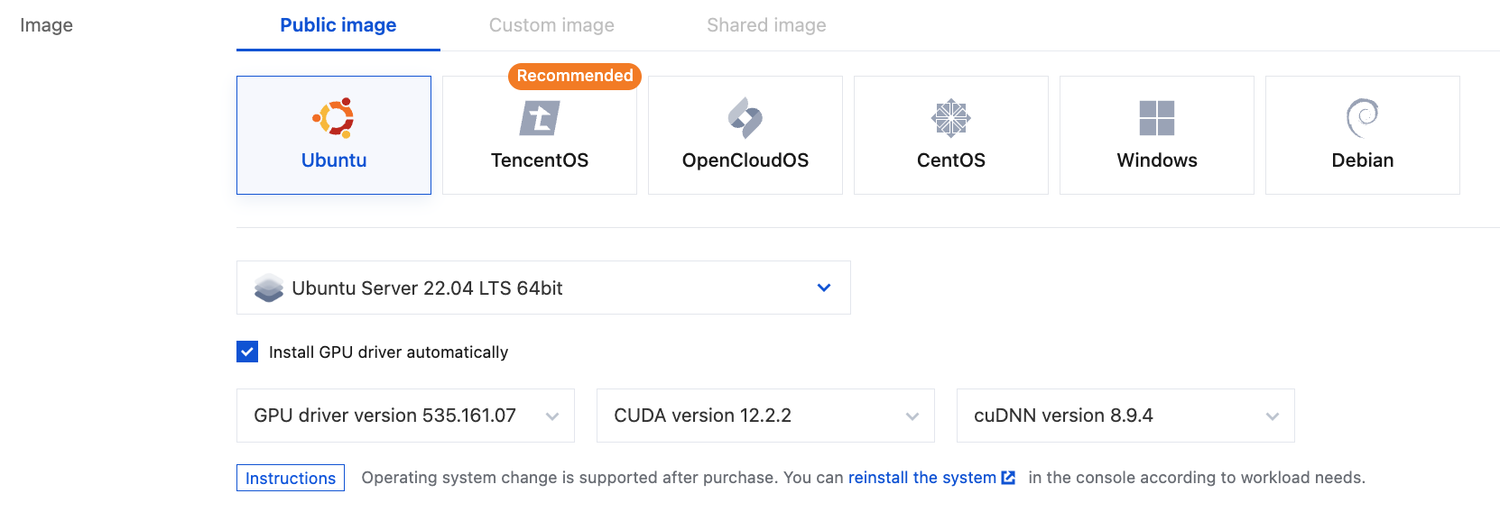
Task: Select the CentOS logo icon
Action: (951, 118)
